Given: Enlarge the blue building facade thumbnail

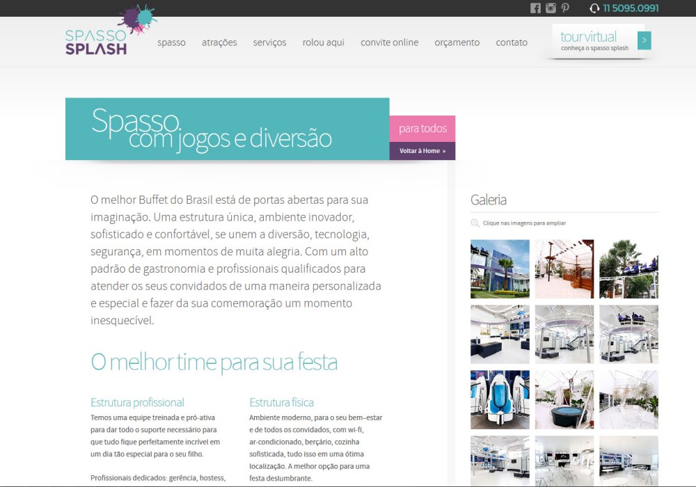Looking at the screenshot, I should (500, 269).
